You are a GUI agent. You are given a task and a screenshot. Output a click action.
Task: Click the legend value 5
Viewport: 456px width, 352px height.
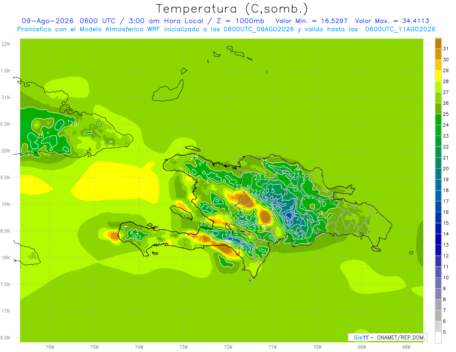(445, 332)
